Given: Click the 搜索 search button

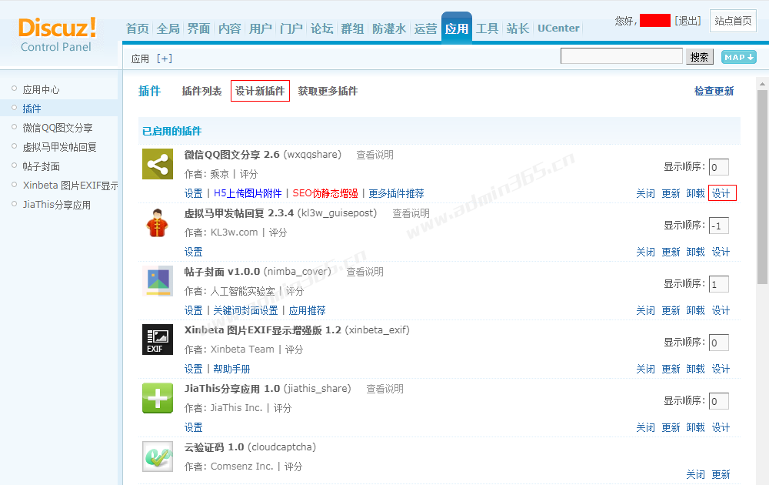Looking at the screenshot, I should point(699,57).
